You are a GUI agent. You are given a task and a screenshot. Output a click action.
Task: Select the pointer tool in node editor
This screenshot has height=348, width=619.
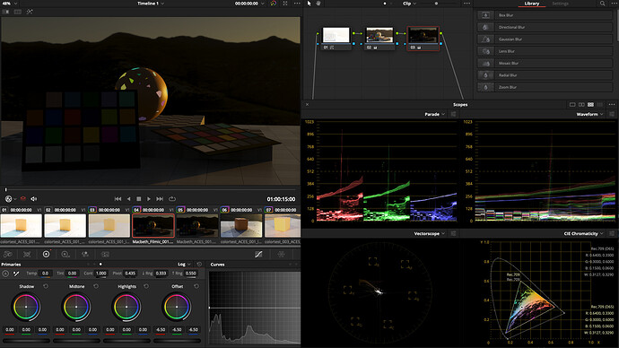tap(309, 4)
